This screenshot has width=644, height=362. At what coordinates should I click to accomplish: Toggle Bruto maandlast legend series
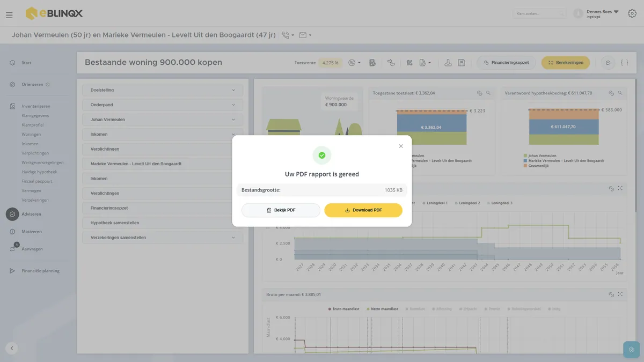[x=345, y=309]
